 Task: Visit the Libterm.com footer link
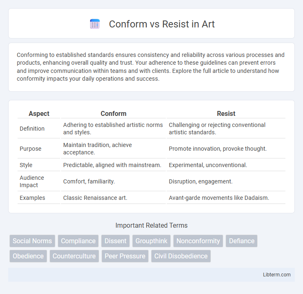click(x=276, y=274)
